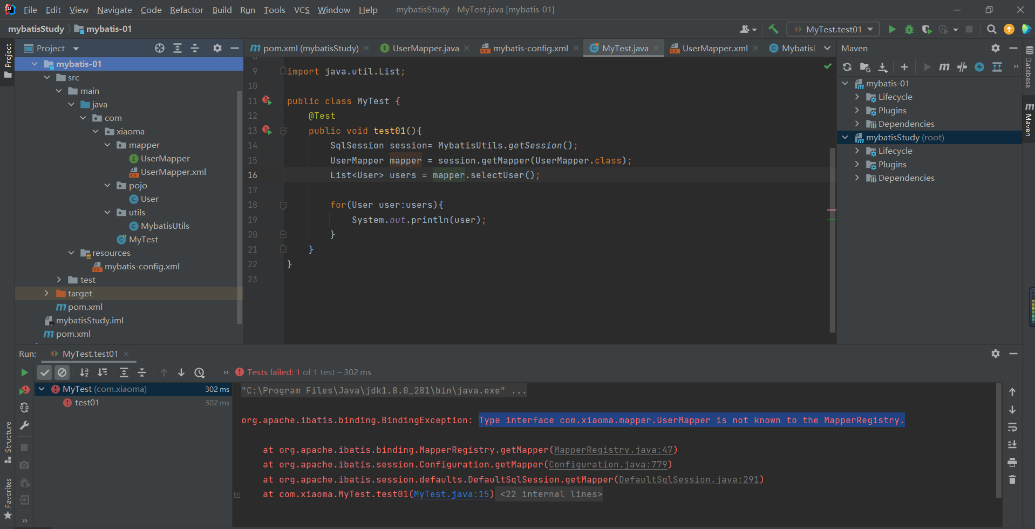Click Maven Show Dependencies lightning icon
1035x529 pixels.
(979, 67)
